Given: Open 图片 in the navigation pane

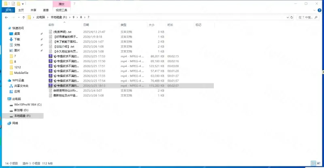Looking at the screenshot, I should click(17, 50).
